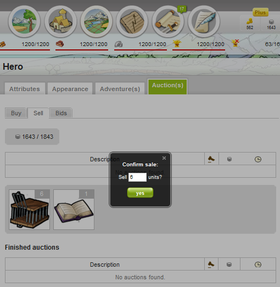The height and width of the screenshot is (287, 280).
Task: Click 'No auctions found.' in Finished auctions
Action: click(x=140, y=277)
